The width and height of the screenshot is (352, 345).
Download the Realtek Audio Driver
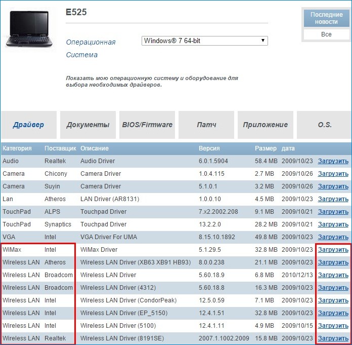click(x=333, y=161)
